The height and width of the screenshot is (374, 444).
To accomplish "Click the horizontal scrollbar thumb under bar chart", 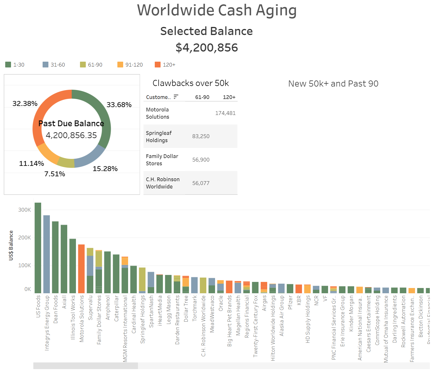I will coord(85,366).
